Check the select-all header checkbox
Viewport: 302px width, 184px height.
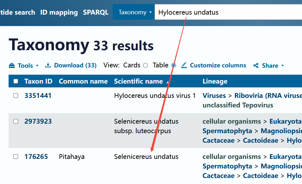coord(16,81)
